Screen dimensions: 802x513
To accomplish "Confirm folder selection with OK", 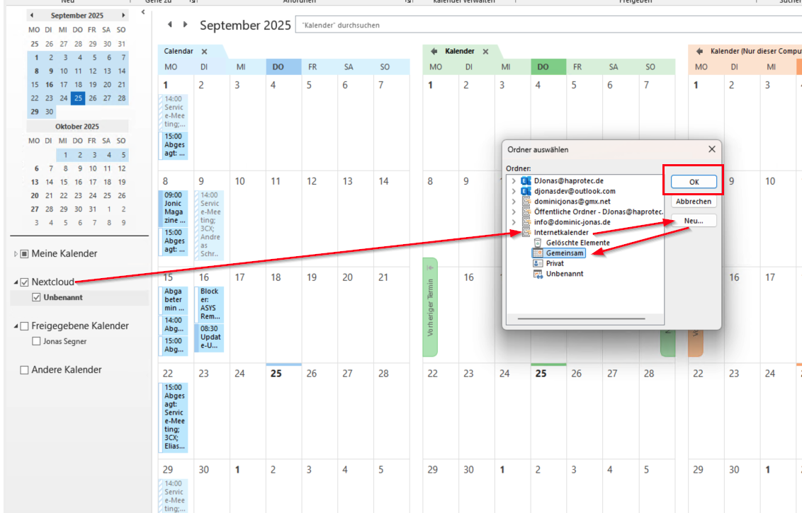I will 693,182.
